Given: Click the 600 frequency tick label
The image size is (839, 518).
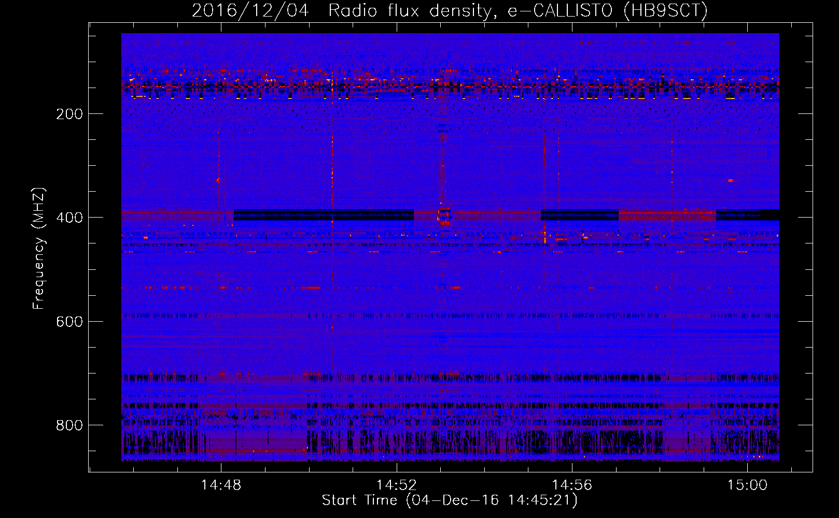Looking at the screenshot, I should [x=69, y=322].
